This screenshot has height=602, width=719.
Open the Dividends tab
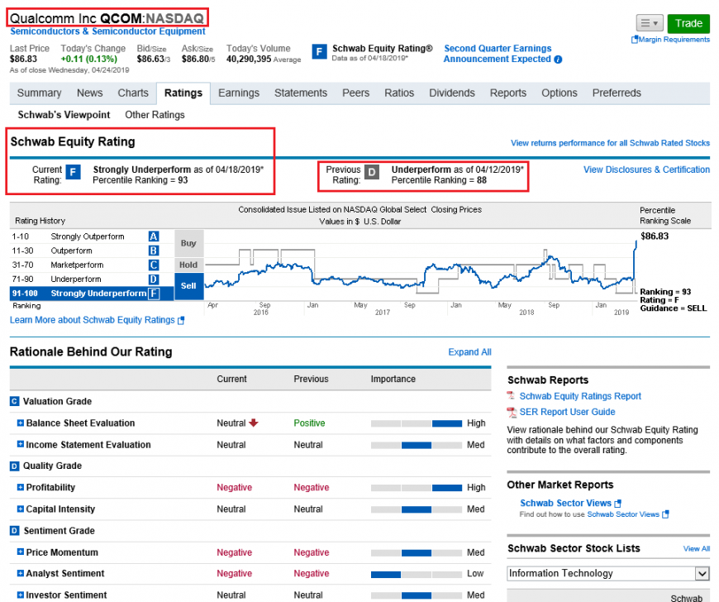click(x=452, y=93)
